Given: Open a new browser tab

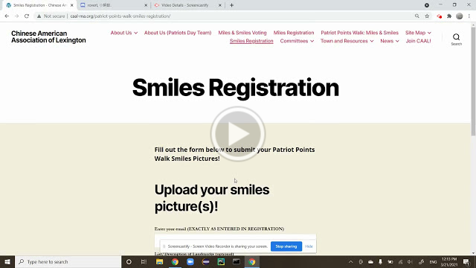Looking at the screenshot, I should pyautogui.click(x=231, y=5).
